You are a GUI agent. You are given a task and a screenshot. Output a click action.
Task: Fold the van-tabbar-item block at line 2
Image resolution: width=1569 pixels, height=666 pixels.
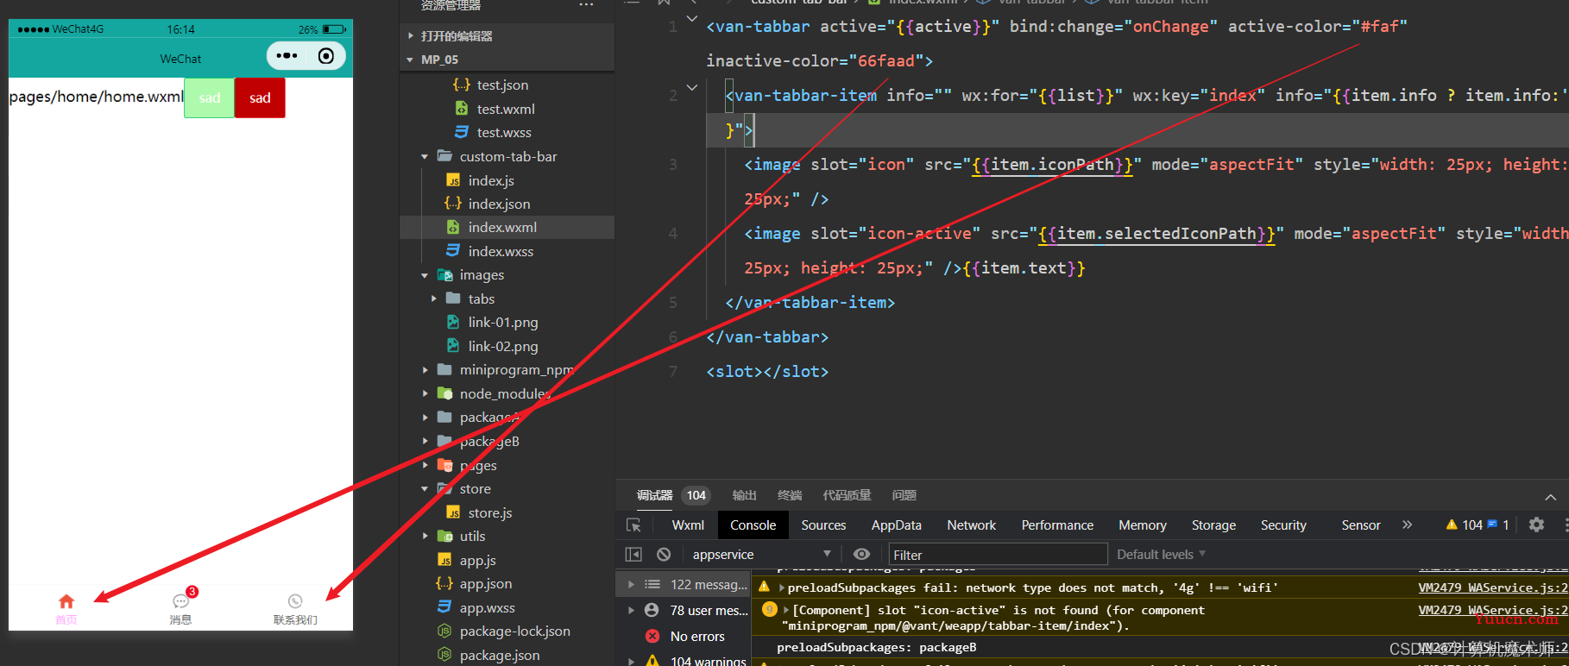click(x=692, y=87)
